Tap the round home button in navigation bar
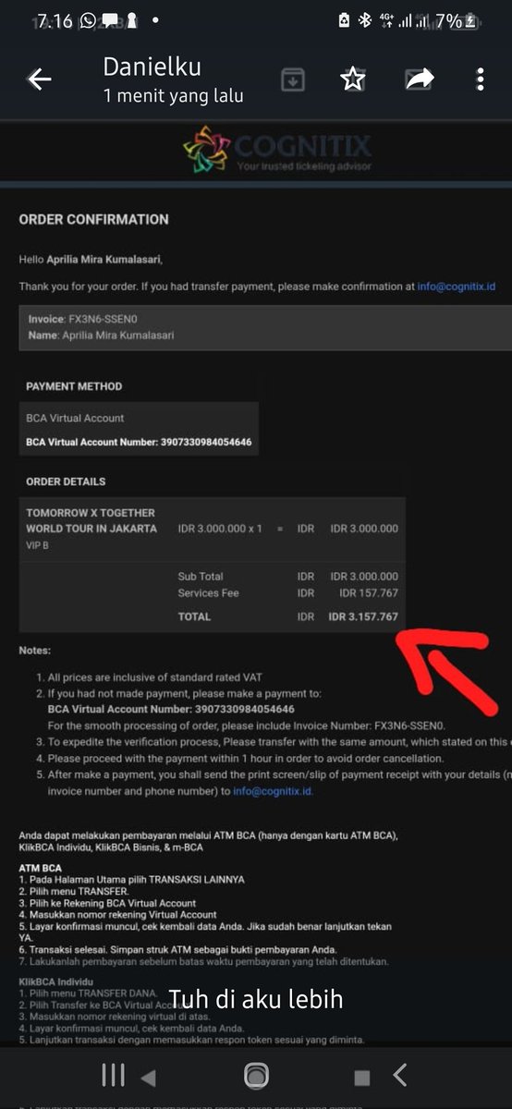Viewport: 512px width, 1109px height. (256, 1075)
